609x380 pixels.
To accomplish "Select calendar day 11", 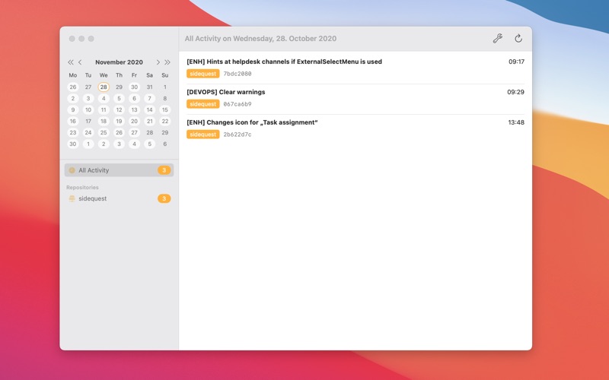I will (104, 109).
